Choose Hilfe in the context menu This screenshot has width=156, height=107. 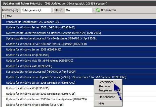pyautogui.click(x=101, y=103)
